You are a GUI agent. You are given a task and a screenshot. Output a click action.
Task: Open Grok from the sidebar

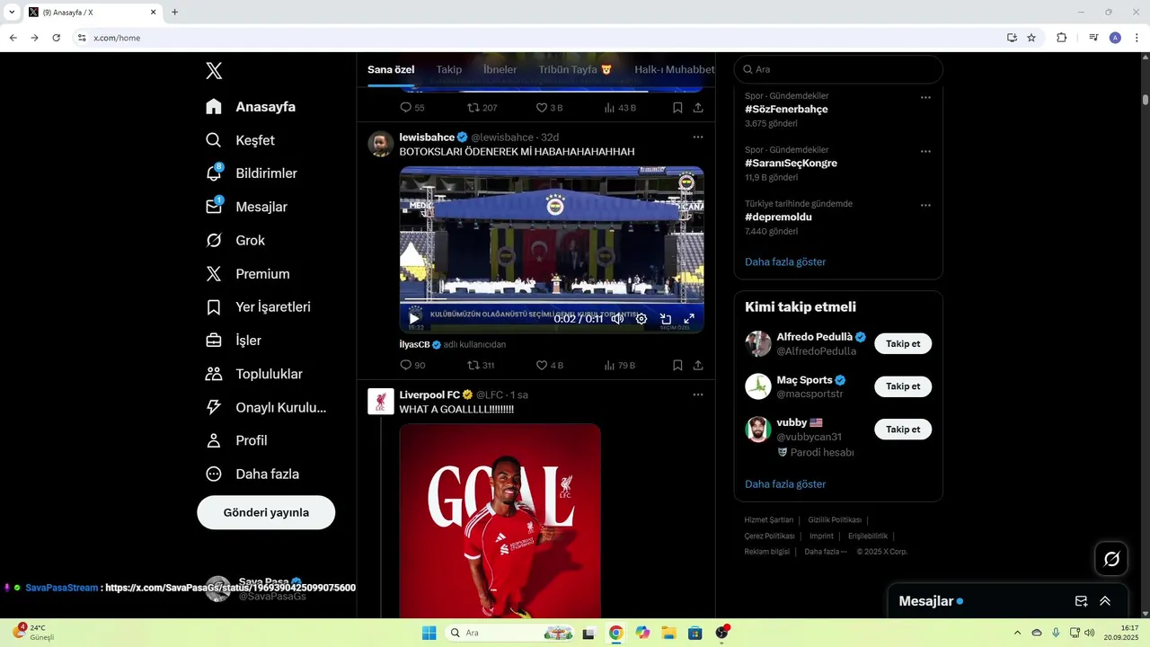pyautogui.click(x=234, y=241)
